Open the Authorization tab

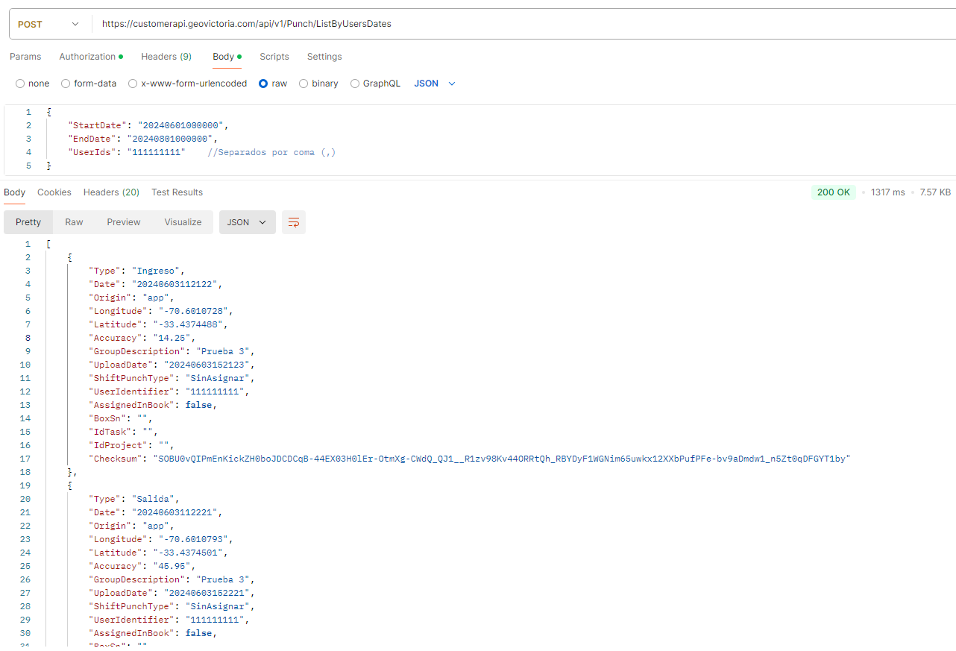point(88,57)
